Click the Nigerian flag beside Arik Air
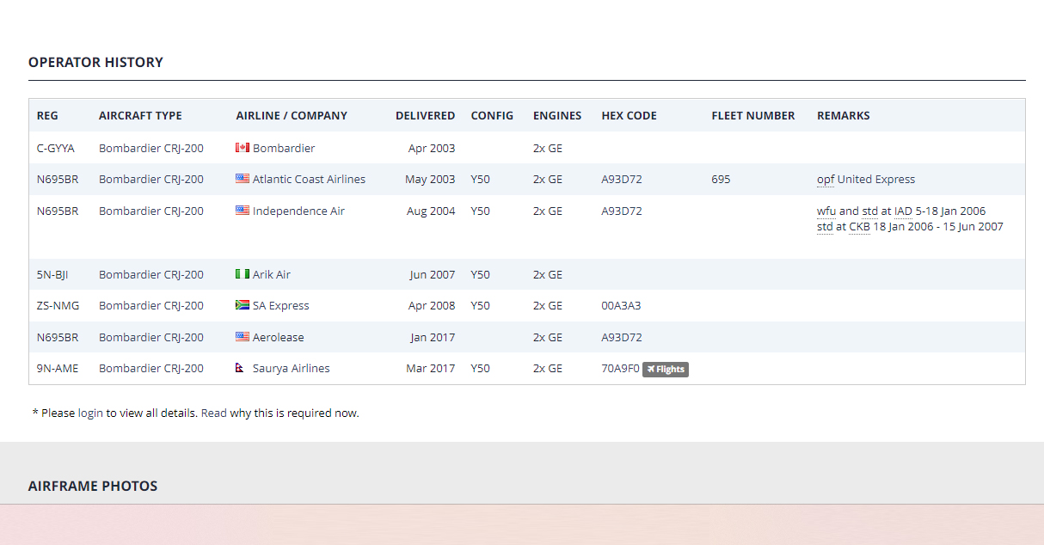The height and width of the screenshot is (545, 1044). pyautogui.click(x=243, y=274)
